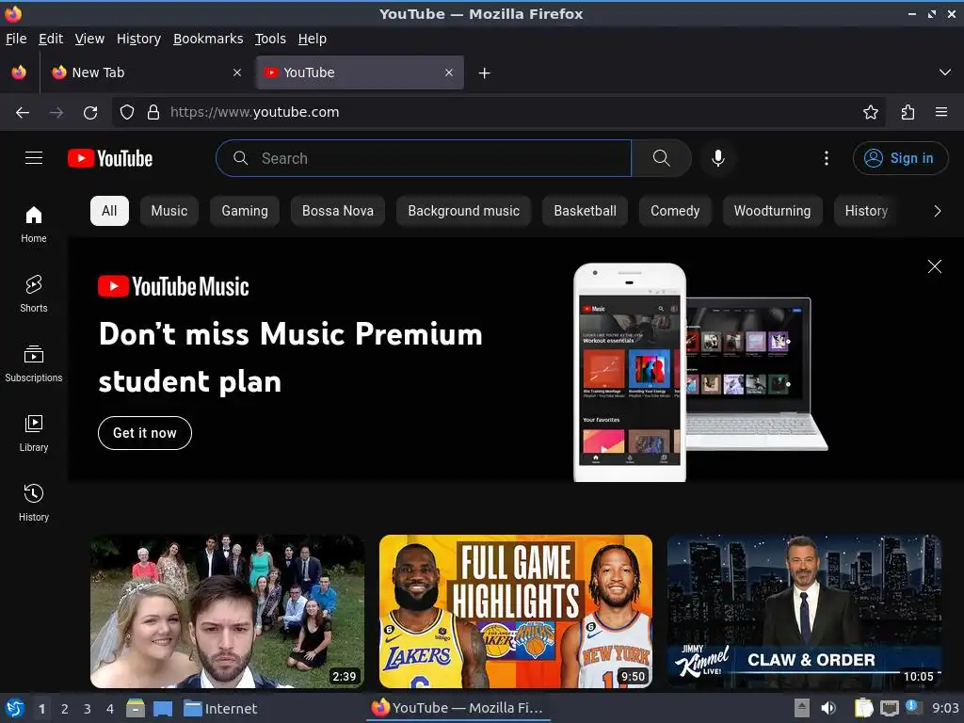Screen dimensions: 964x723
Task: Open Jimmy Kimmel Claw & Order video
Action: (x=804, y=611)
